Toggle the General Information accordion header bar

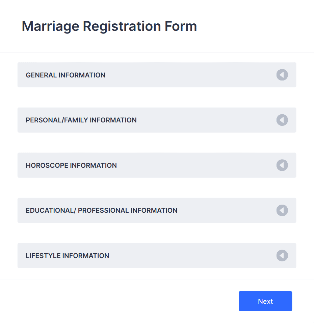click(x=157, y=75)
